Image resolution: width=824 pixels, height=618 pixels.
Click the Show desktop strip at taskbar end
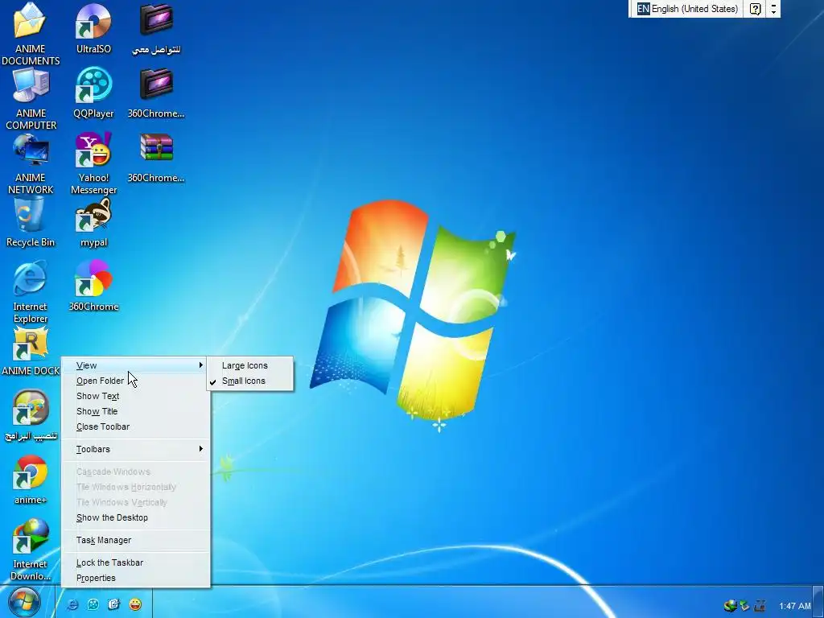tap(819, 602)
